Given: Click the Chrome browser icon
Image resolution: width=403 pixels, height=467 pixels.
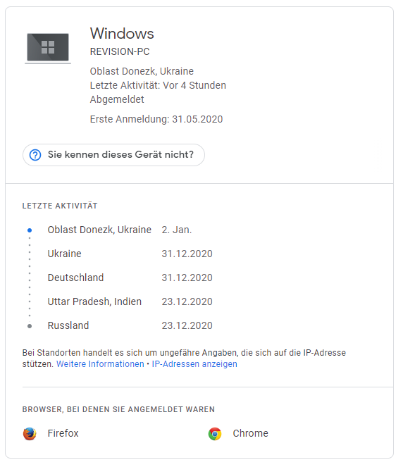Looking at the screenshot, I should (215, 433).
